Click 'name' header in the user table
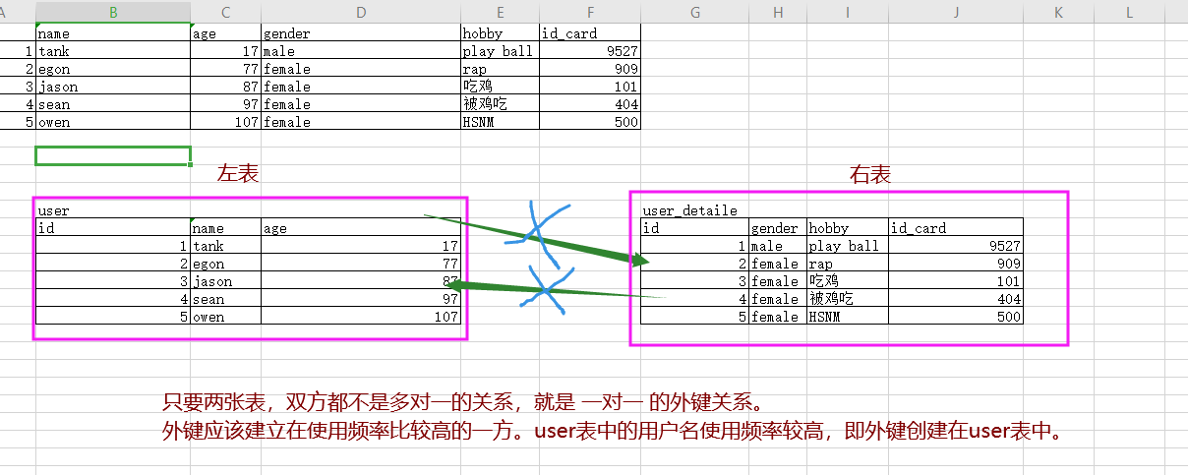 click(x=225, y=228)
